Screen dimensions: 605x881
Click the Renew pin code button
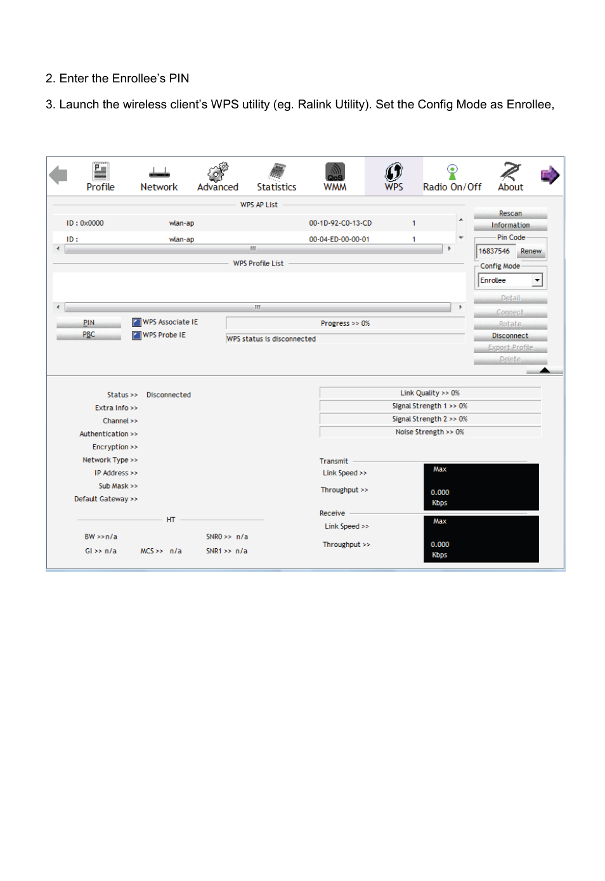tap(531, 251)
